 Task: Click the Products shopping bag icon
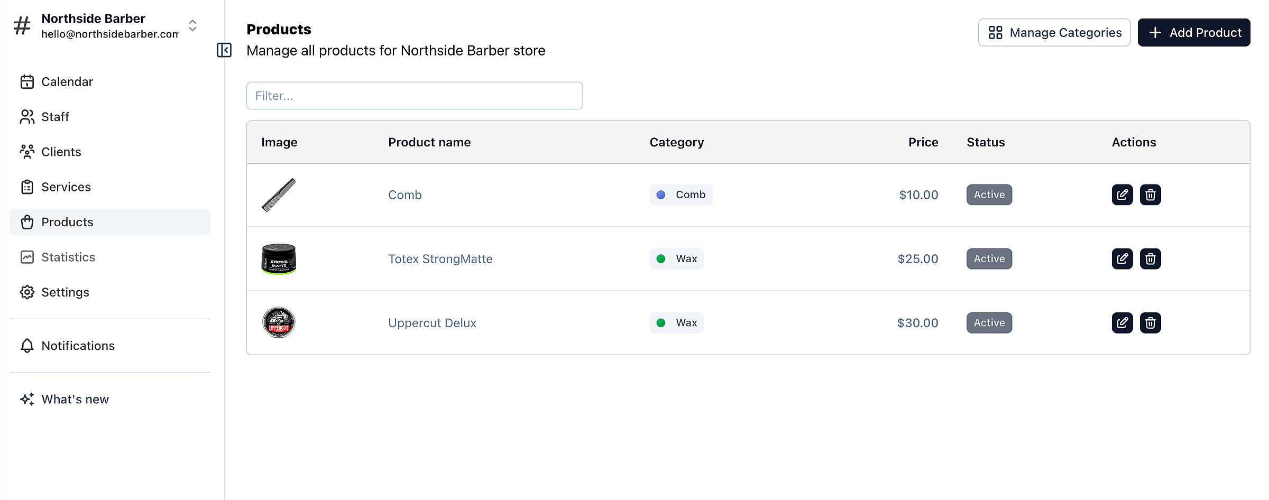point(27,222)
